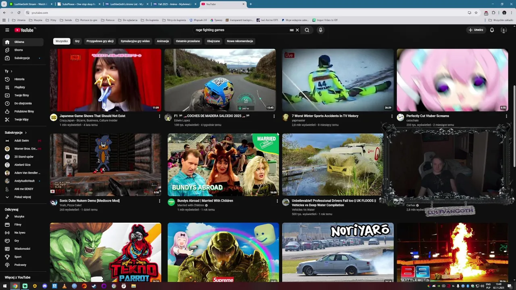This screenshot has height=290, width=516.
Task: Open Gry under Odkrywaj
Action: (x=23, y=241)
